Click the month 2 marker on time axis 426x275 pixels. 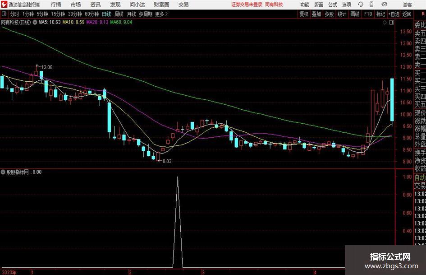[x=130, y=273]
